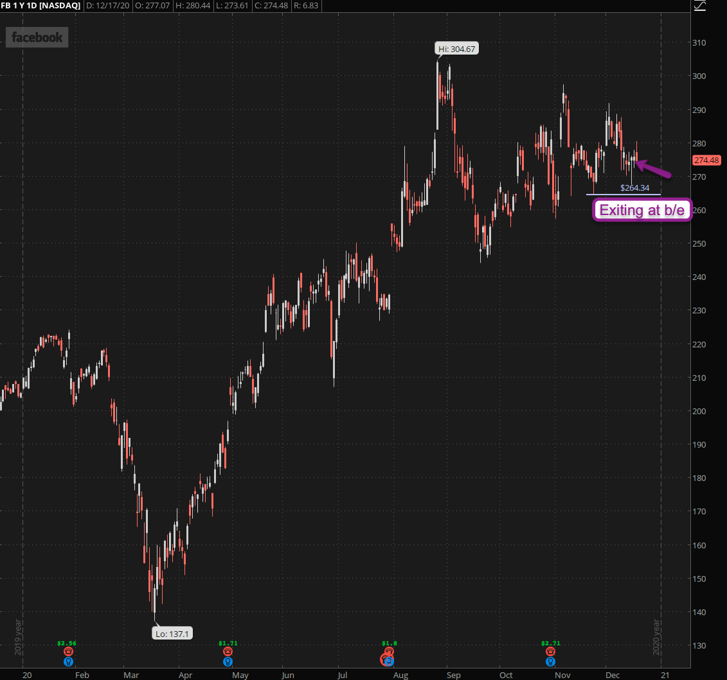
Task: Click the Mar label on time axis
Action: (x=131, y=675)
